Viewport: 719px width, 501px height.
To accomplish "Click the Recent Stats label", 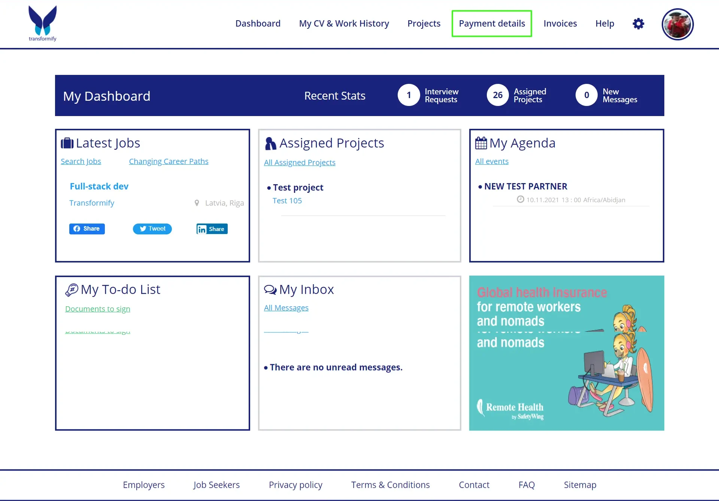I will (335, 96).
